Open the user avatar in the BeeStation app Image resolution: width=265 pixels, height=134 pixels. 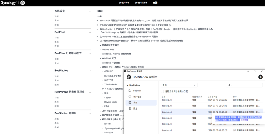pyautogui.click(x=260, y=77)
